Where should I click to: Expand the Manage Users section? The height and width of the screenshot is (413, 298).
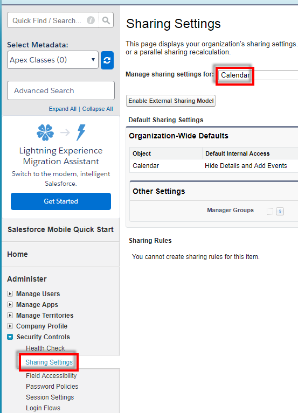(x=10, y=293)
